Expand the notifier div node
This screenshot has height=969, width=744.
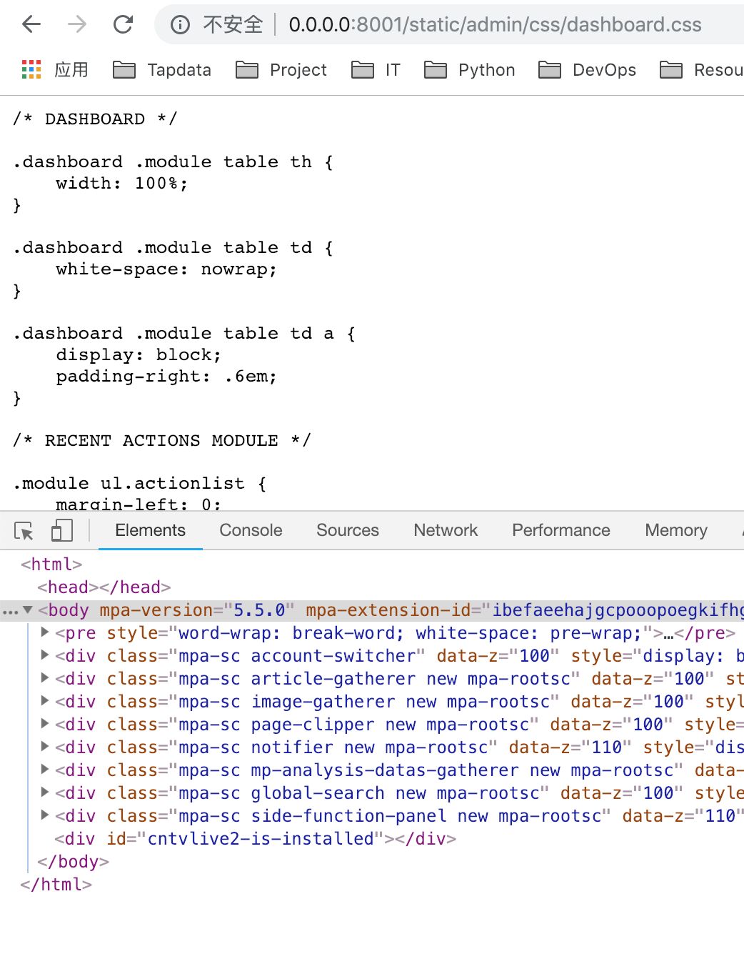[45, 747]
